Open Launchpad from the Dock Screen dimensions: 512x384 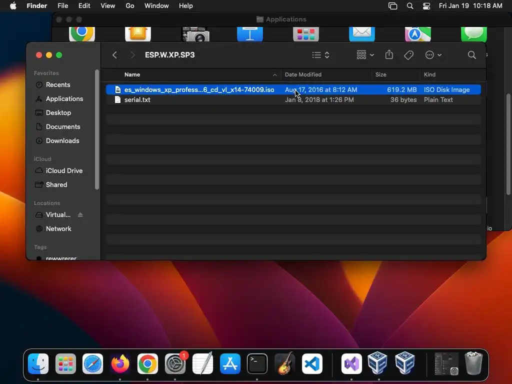coord(65,364)
